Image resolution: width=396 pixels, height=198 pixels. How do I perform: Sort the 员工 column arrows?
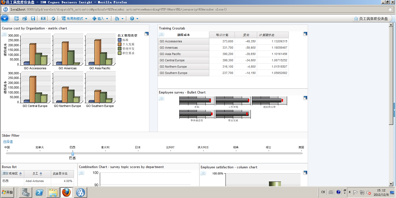click(41, 174)
